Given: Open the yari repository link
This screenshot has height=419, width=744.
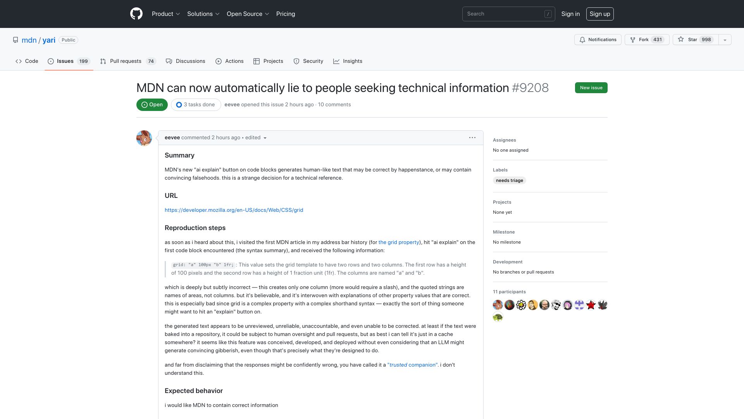Looking at the screenshot, I should click(x=49, y=40).
